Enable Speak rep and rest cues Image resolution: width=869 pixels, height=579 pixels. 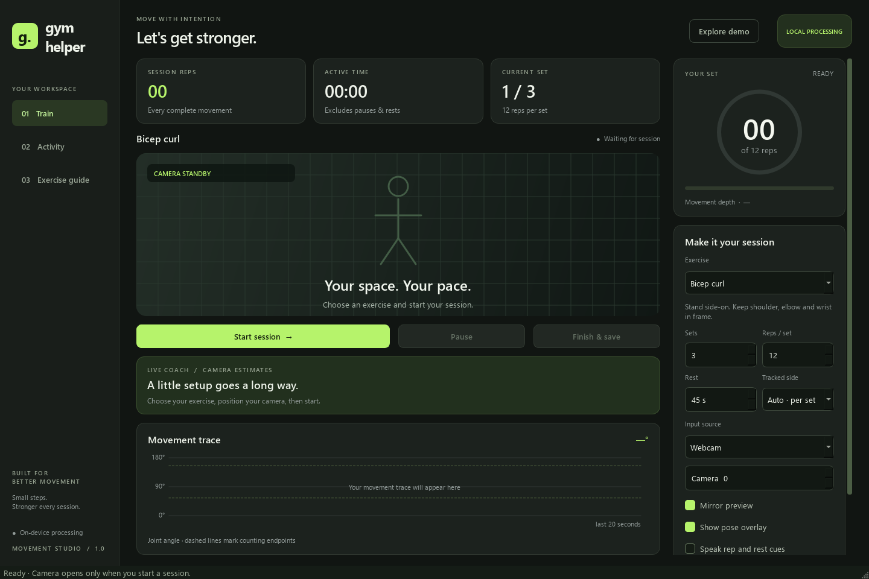[x=690, y=549]
